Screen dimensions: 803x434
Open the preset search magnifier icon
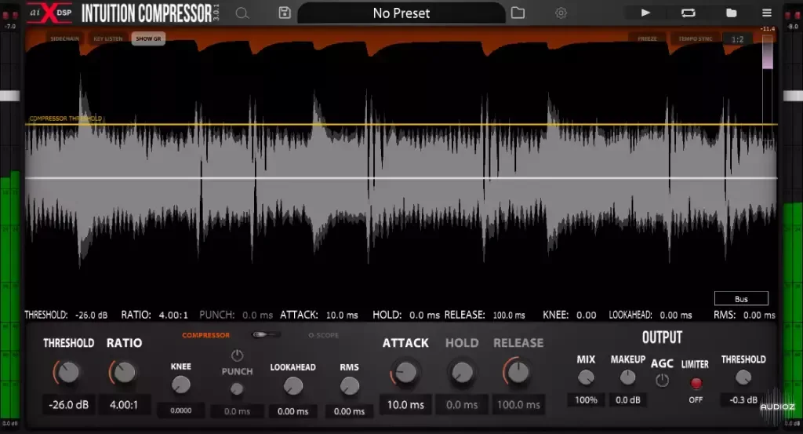(242, 13)
